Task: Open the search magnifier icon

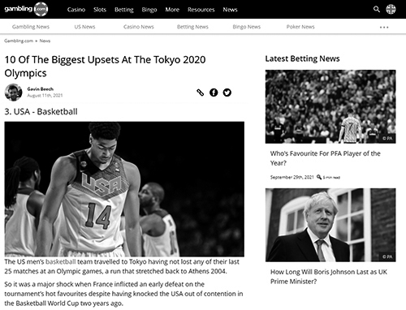Action: 377,9
